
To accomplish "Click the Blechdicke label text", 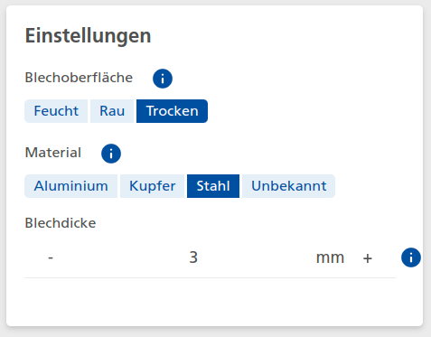I will point(61,223).
